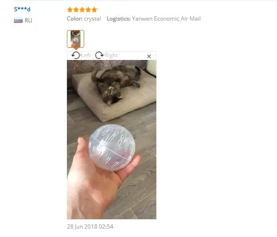Rotate the review photo right with the clockwise arrow
The image size is (277, 237).
pos(100,55)
